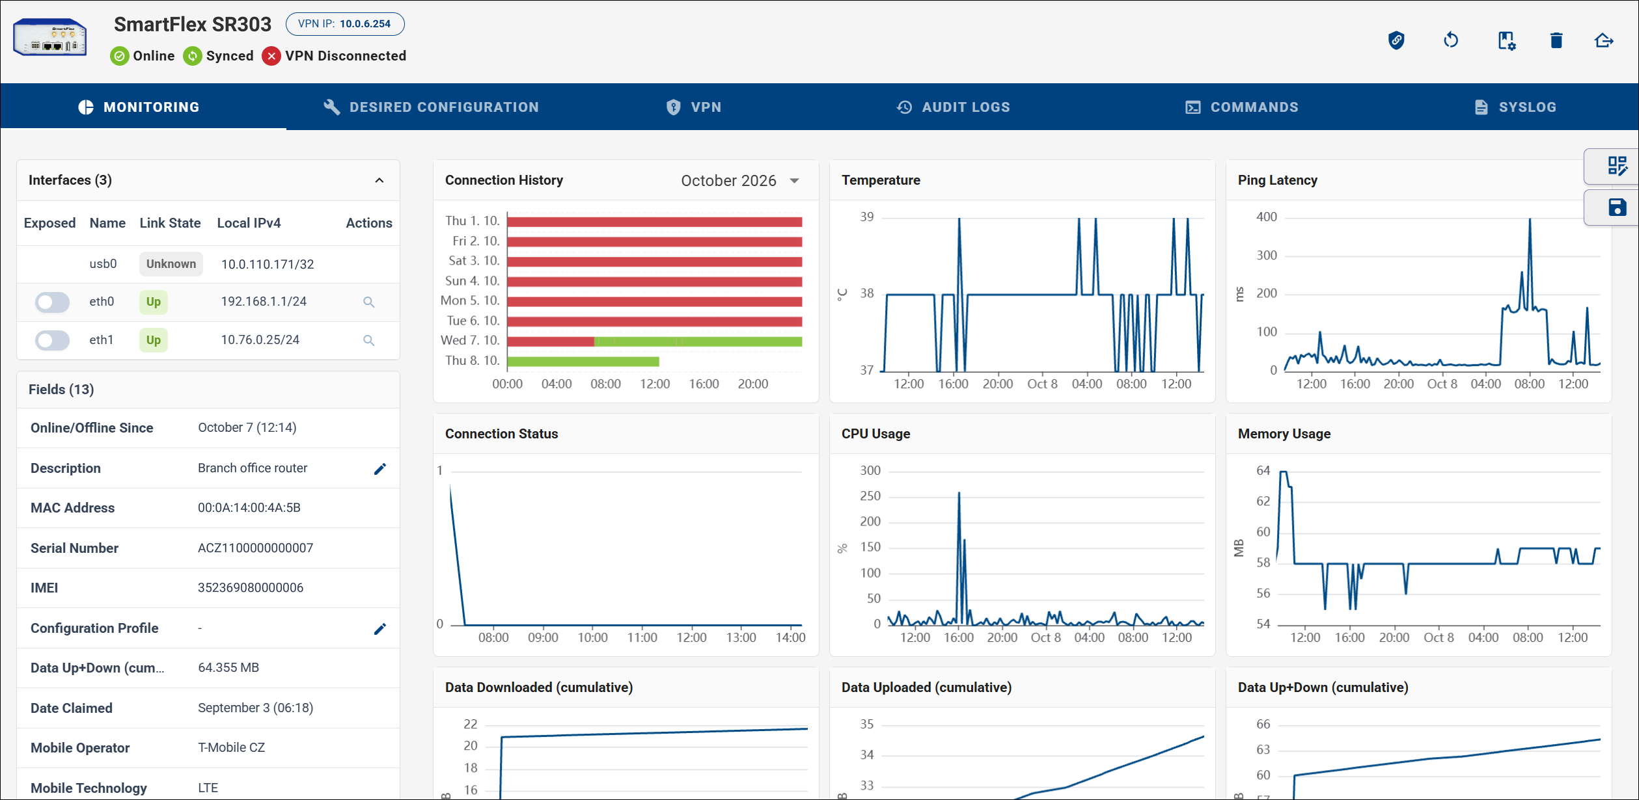
Task: Open the VPN tab
Action: (x=694, y=107)
